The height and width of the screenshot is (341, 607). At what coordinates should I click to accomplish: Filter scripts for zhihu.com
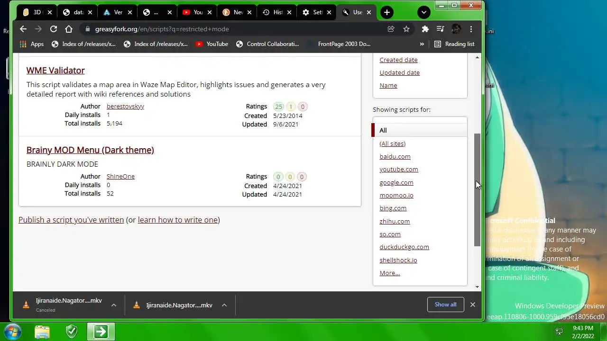395,221
